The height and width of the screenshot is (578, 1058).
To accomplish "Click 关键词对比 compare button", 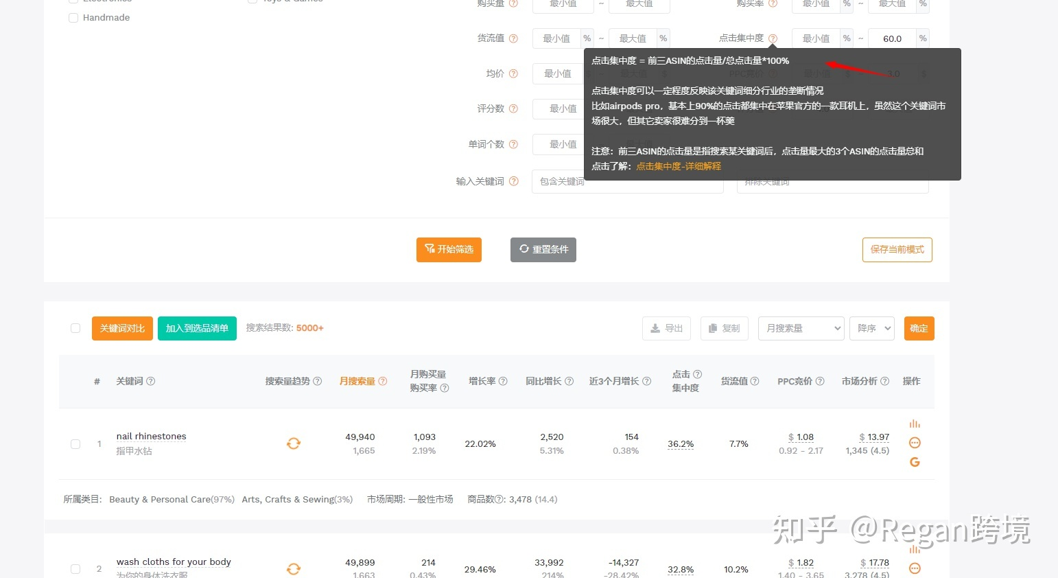I will [122, 328].
